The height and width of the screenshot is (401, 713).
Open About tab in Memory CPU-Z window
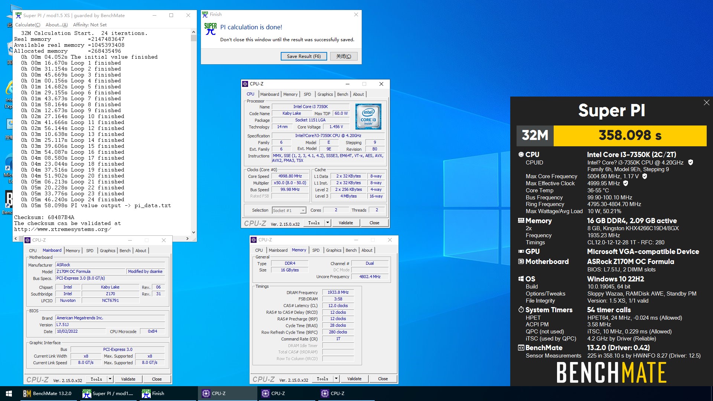click(367, 250)
